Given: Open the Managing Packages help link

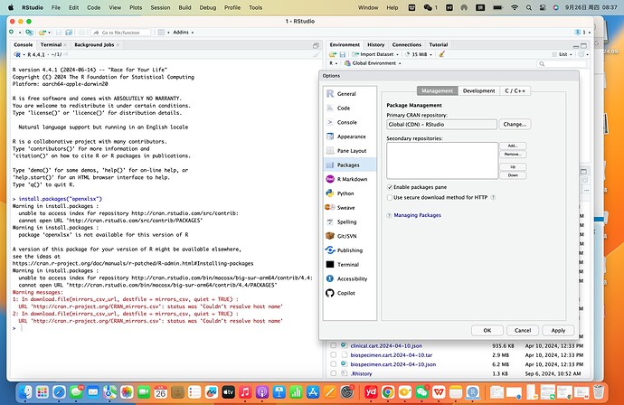Looking at the screenshot, I should (417, 215).
